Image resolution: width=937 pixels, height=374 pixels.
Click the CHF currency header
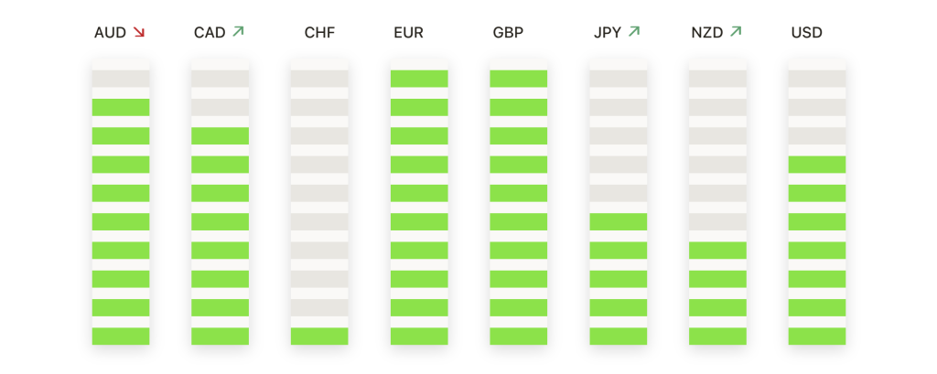pyautogui.click(x=319, y=33)
